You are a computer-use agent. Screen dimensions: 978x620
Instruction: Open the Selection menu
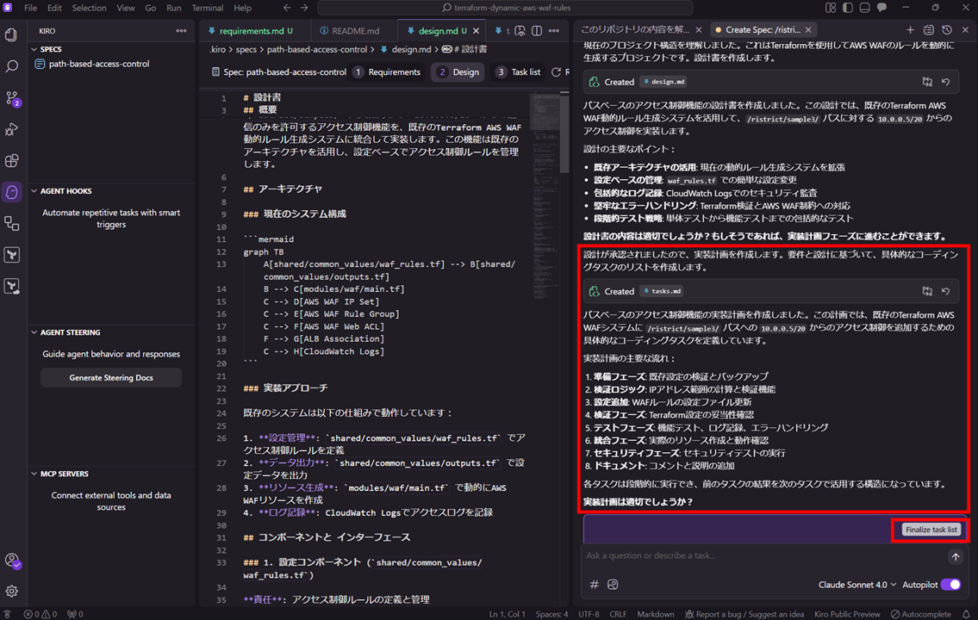pyautogui.click(x=89, y=8)
